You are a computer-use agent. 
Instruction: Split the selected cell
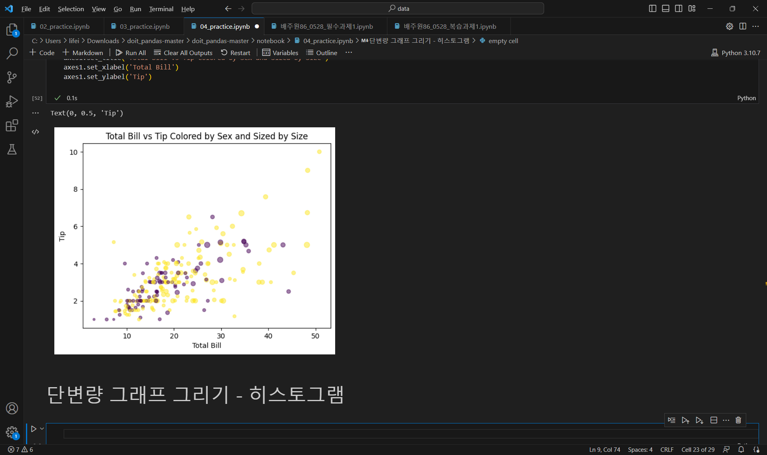tap(714, 420)
